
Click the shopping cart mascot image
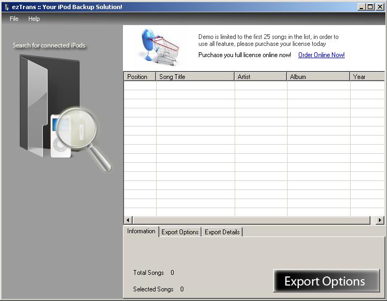tap(160, 47)
